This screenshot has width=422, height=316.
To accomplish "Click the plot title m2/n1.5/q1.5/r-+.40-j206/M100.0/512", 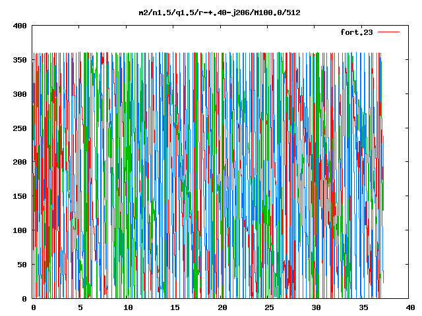I will 220,13.
